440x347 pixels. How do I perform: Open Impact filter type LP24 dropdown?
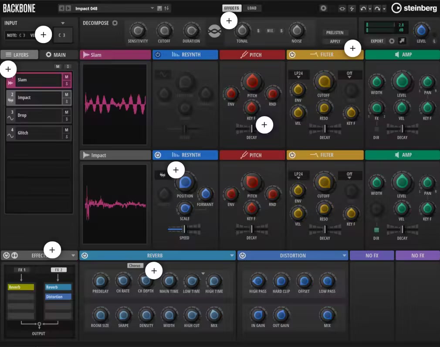click(298, 175)
